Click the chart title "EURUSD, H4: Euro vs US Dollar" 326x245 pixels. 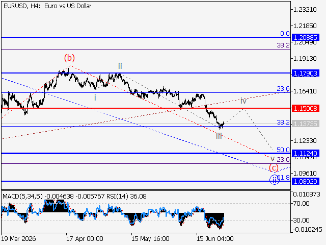(x=47, y=6)
